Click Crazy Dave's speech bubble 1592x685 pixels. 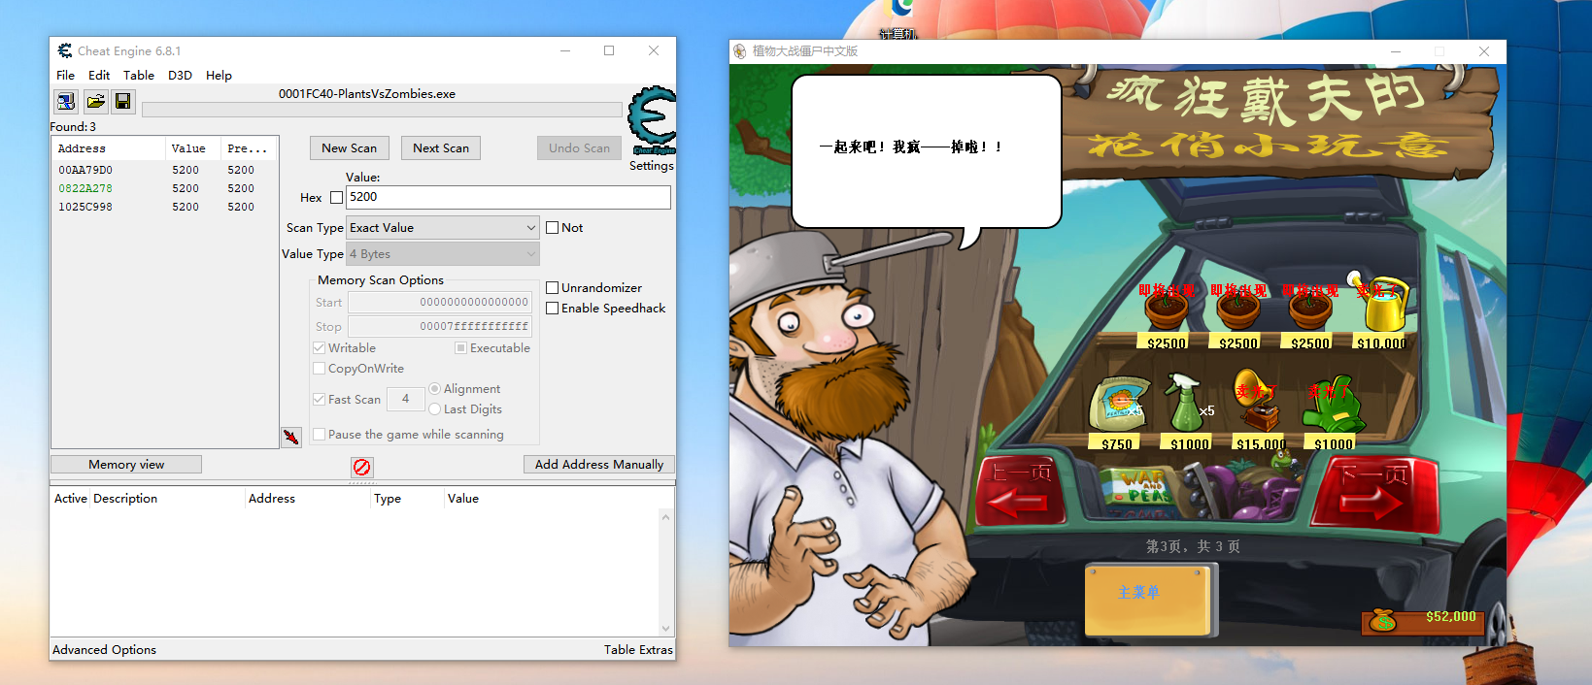tap(927, 152)
